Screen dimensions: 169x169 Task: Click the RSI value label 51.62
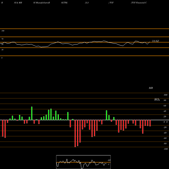point(155,41)
